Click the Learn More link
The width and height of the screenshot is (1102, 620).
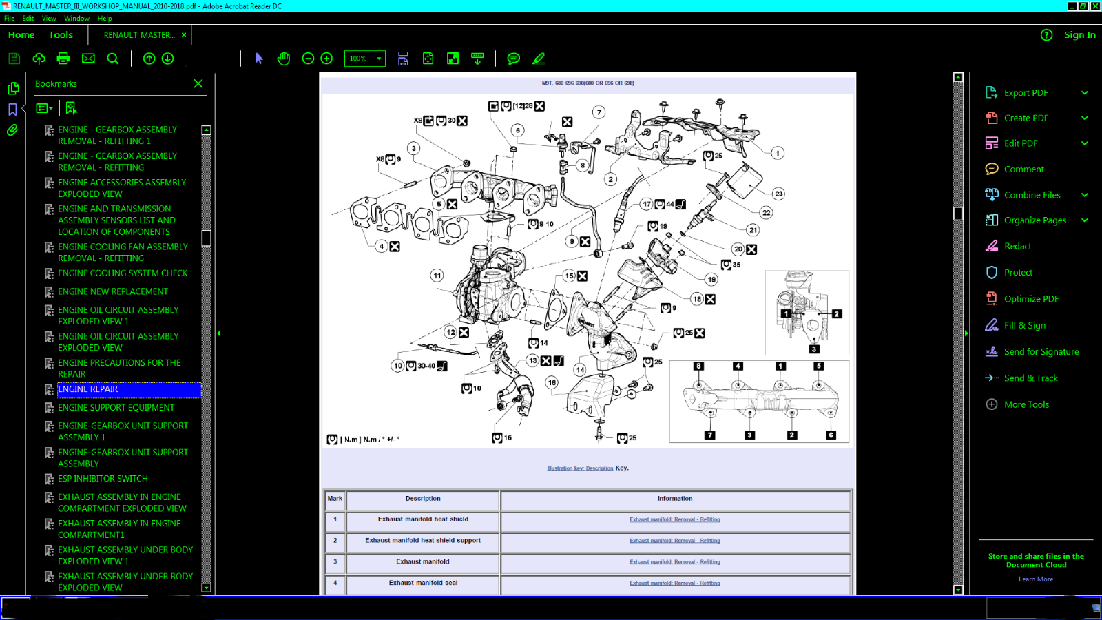point(1036,579)
